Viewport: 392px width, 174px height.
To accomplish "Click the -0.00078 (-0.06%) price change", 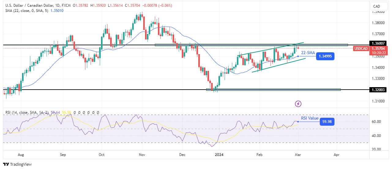I will click(157, 6).
